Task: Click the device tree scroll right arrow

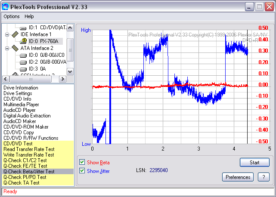Action: 62,79
